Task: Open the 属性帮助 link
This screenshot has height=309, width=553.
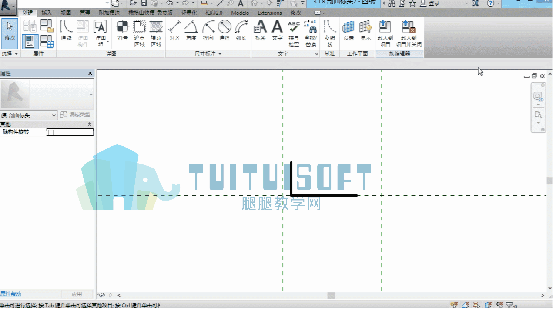Action: pos(10,294)
